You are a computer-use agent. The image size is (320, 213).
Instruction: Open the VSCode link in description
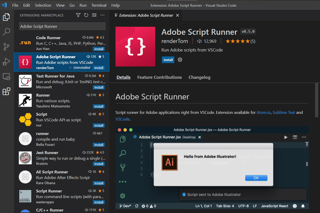122,119
